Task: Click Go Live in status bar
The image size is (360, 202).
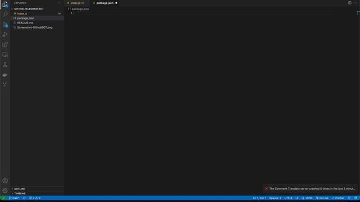Action: tap(322, 198)
